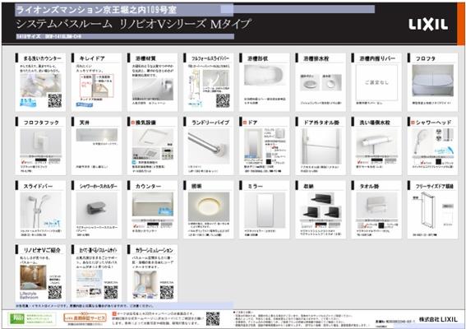The width and height of the screenshot is (466, 329).
Task: Click the ミラー card title
Action: pos(255,186)
